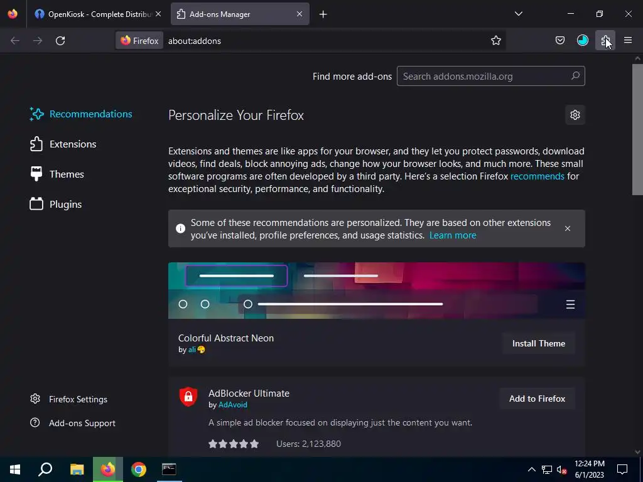Image resolution: width=643 pixels, height=482 pixels.
Task: Switch to the OpenKiosk tab
Action: coord(97,14)
